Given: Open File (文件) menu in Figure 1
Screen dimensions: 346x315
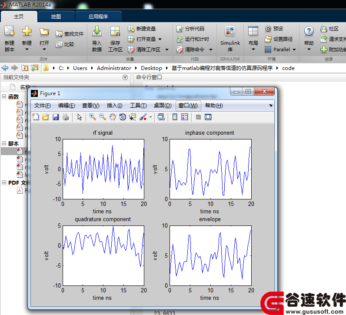Looking at the screenshot, I should point(42,106).
